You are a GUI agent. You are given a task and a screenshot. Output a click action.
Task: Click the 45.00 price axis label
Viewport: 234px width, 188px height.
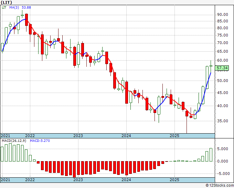pos(223,93)
